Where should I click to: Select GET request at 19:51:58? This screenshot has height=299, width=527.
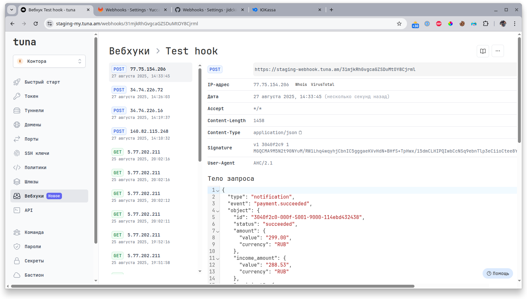click(x=150, y=259)
